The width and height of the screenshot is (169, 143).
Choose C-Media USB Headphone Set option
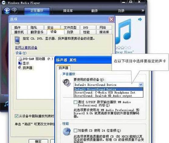coord(108,93)
